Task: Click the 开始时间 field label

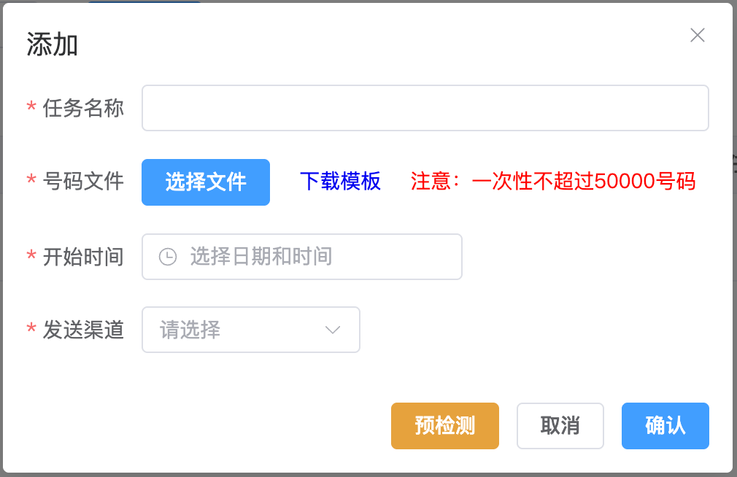Action: coord(83,257)
